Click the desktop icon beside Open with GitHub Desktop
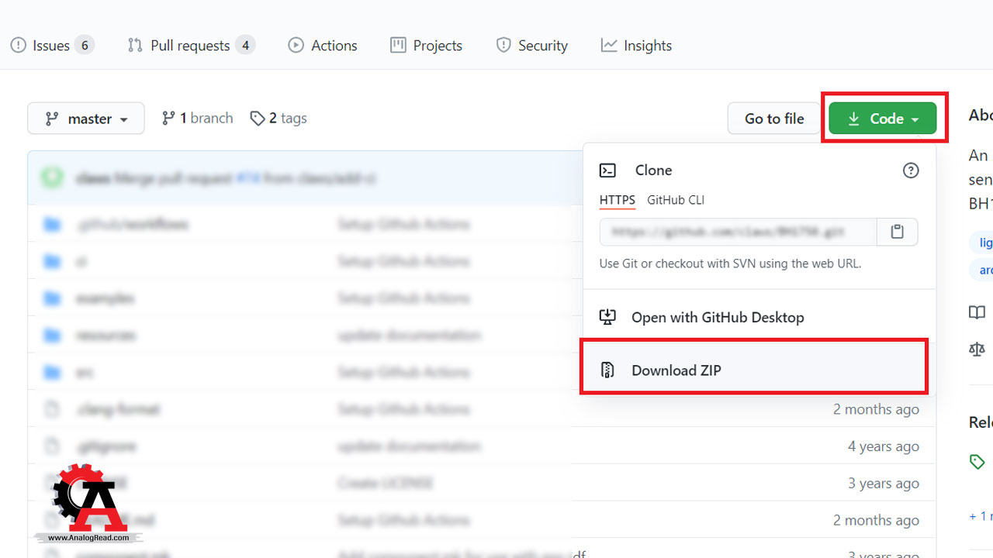 pos(608,317)
